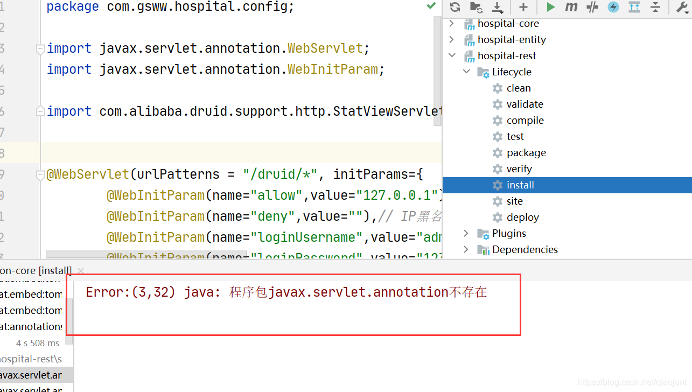This screenshot has height=392, width=692.
Task: Click gear icon next to deploy
Action: [498, 218]
